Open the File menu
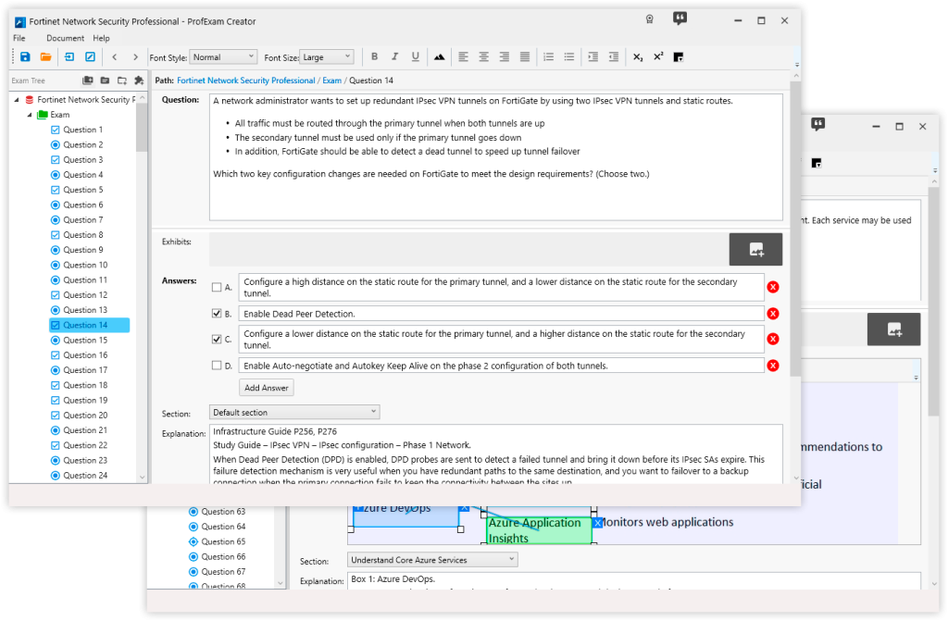The height and width of the screenshot is (621, 948). pyautogui.click(x=19, y=38)
